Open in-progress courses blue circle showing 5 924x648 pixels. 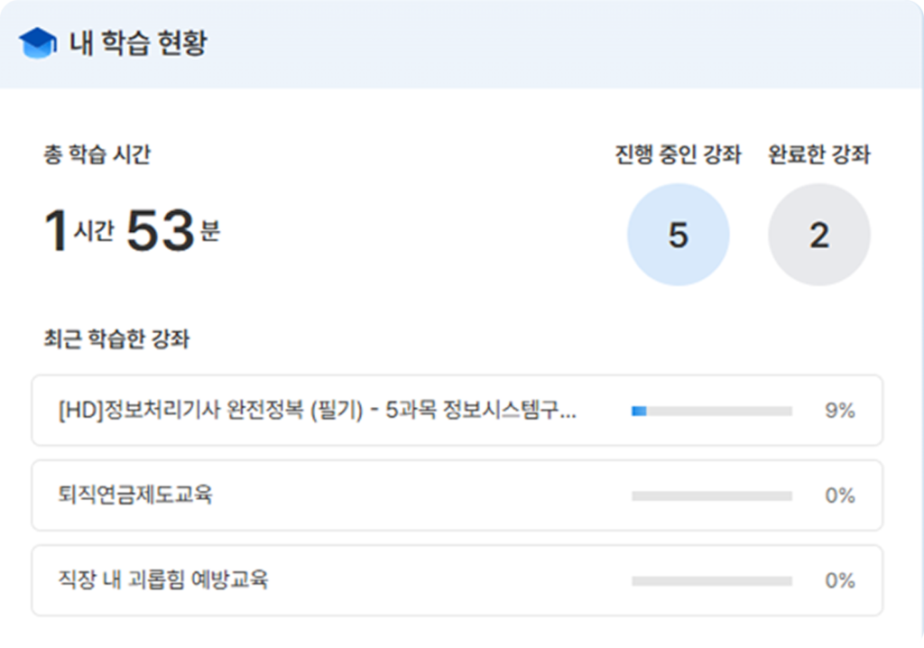point(678,235)
